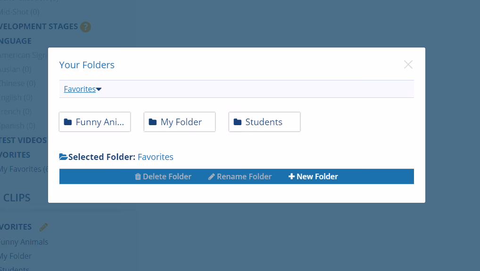Expand the Favorites breadcrumb caret arrow
This screenshot has width=480, height=271.
point(99,89)
